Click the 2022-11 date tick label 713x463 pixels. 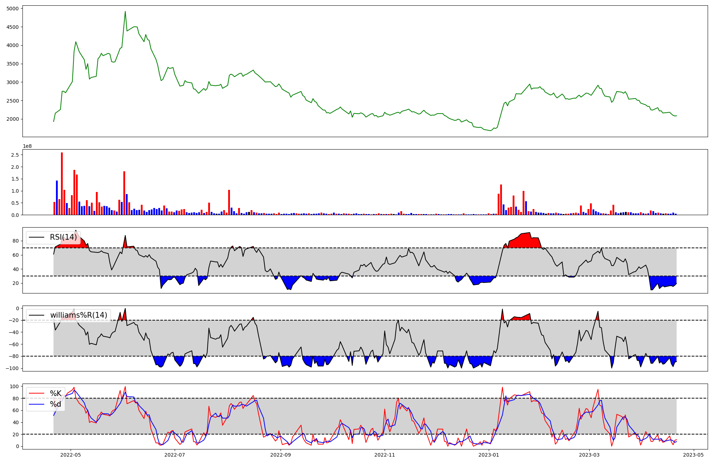coord(385,455)
